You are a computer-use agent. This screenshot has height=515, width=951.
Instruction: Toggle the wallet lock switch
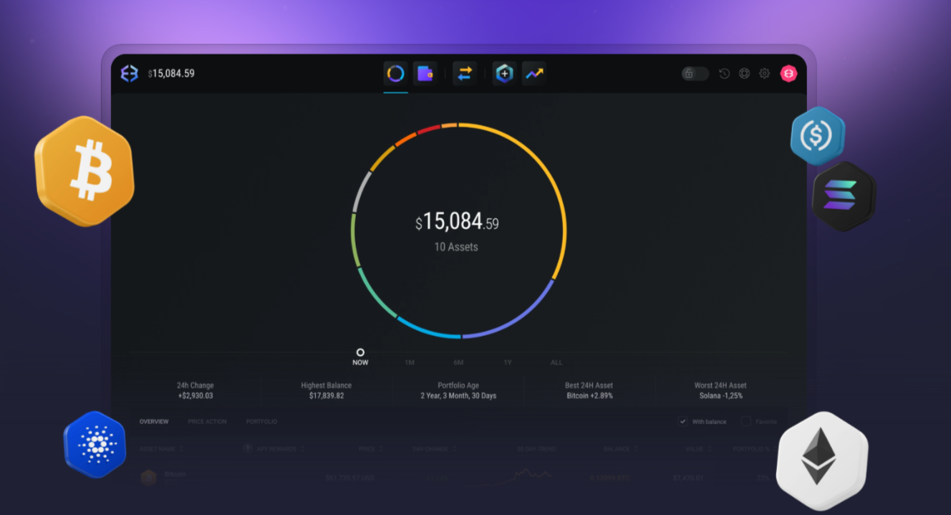coord(695,73)
